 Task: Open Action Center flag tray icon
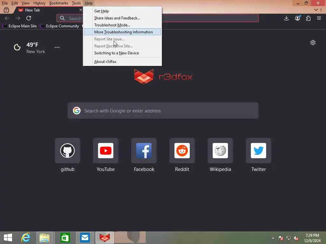281,238
